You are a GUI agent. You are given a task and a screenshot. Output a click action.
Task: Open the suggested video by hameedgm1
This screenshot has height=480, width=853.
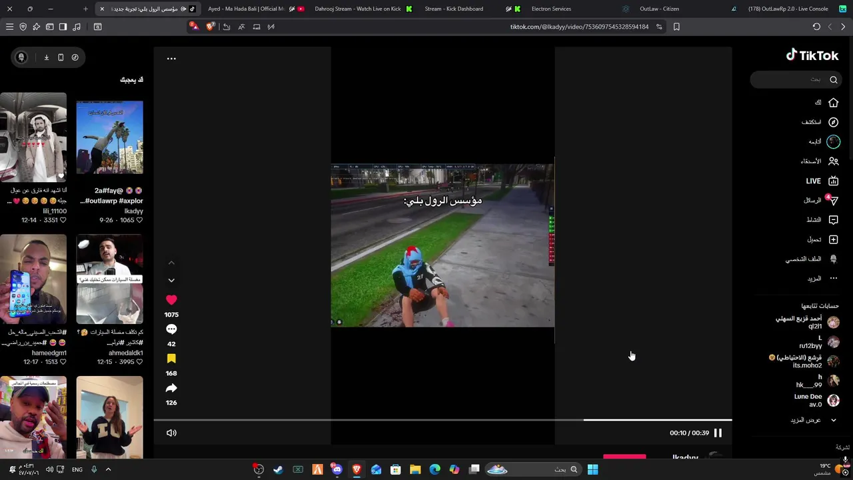point(33,279)
